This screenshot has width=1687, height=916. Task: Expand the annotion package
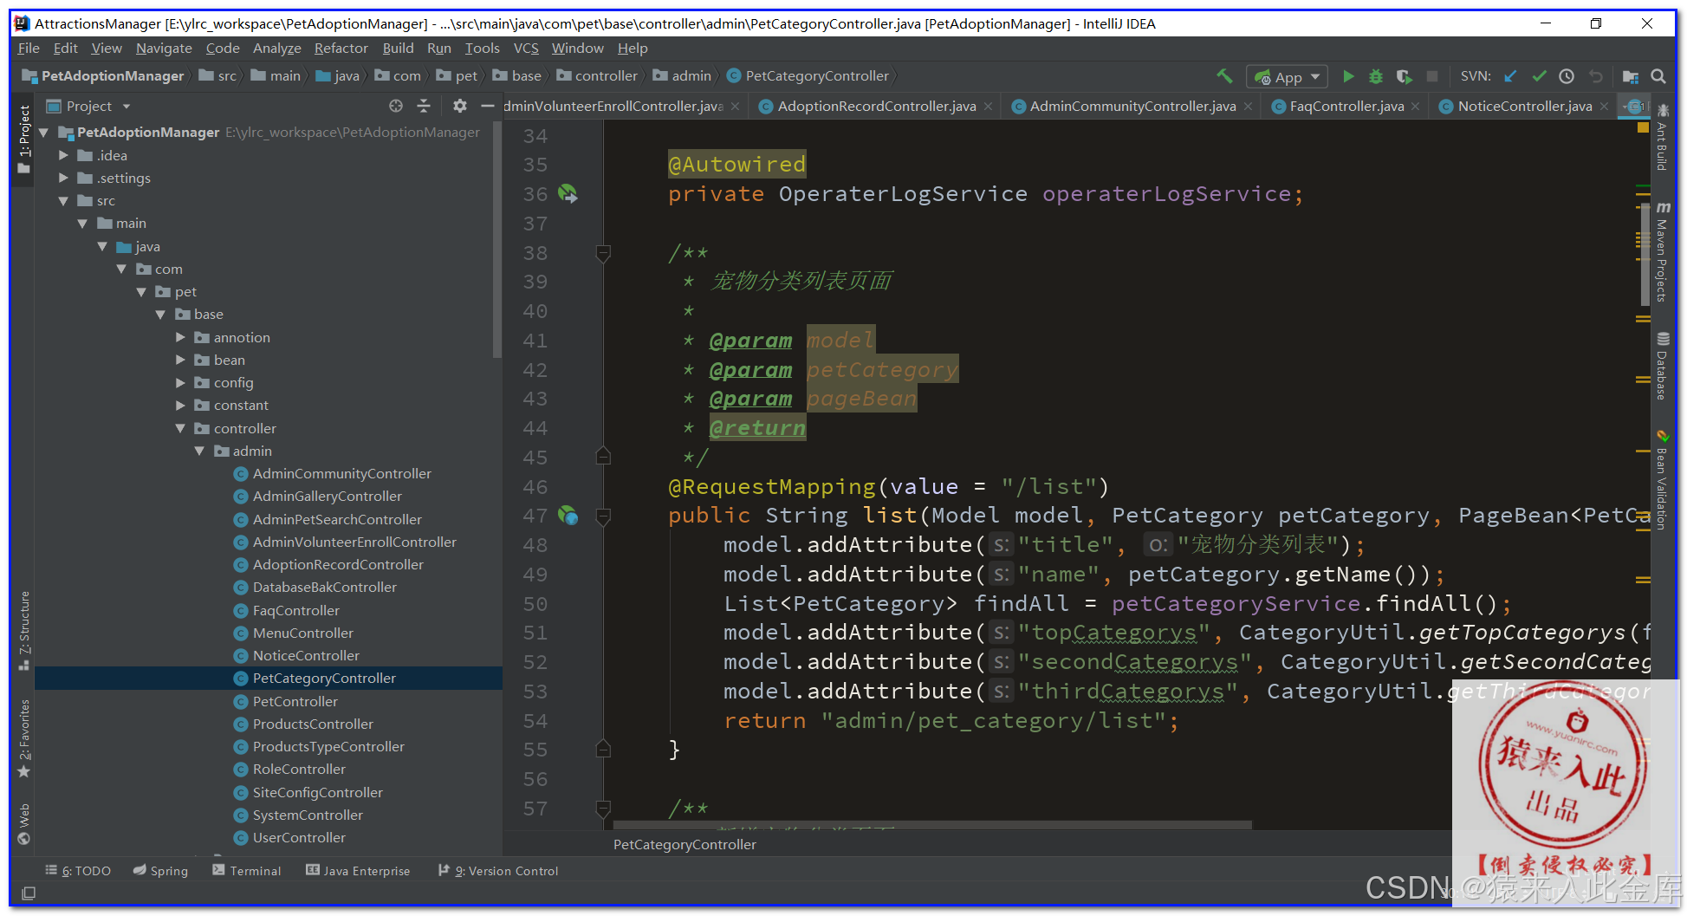tap(180, 337)
